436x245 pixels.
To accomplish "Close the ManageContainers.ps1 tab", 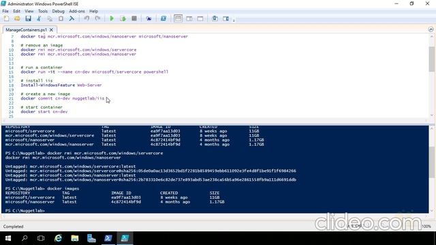I will pos(52,30).
